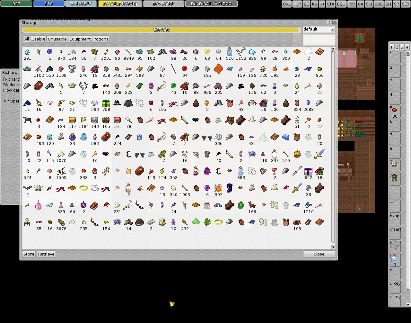Use the bottle in shortcut slot f
The width and height of the screenshot is (411, 323).
[x=394, y=258]
